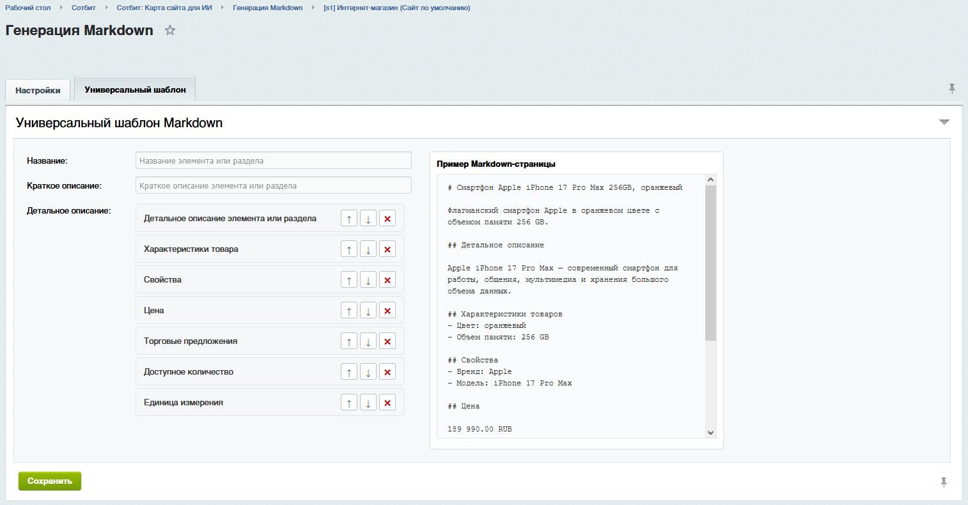Delete the Характеристики товара row
Screen dimensions: 968x505
[387, 249]
